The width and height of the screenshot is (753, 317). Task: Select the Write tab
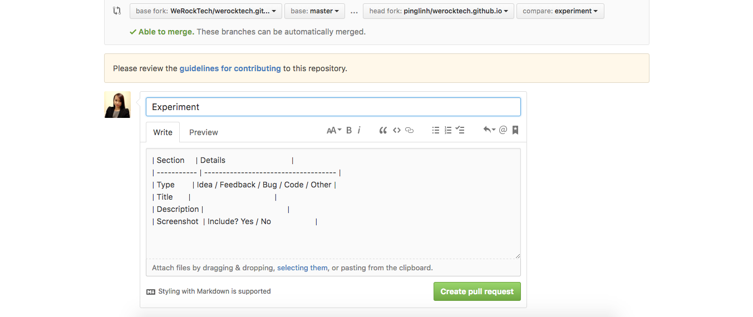click(163, 132)
